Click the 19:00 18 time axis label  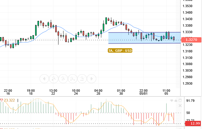click(x=31, y=92)
